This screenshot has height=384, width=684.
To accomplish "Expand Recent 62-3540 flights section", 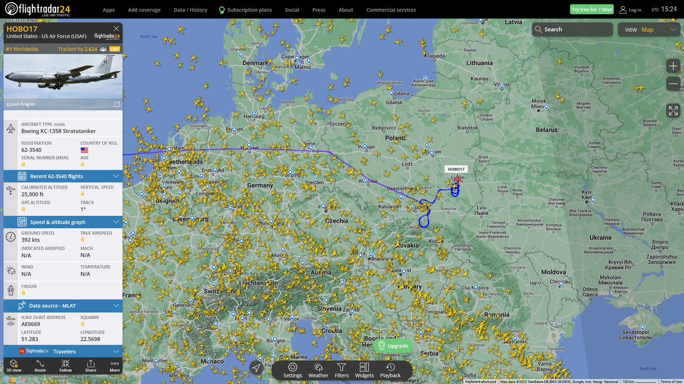I will tap(63, 176).
